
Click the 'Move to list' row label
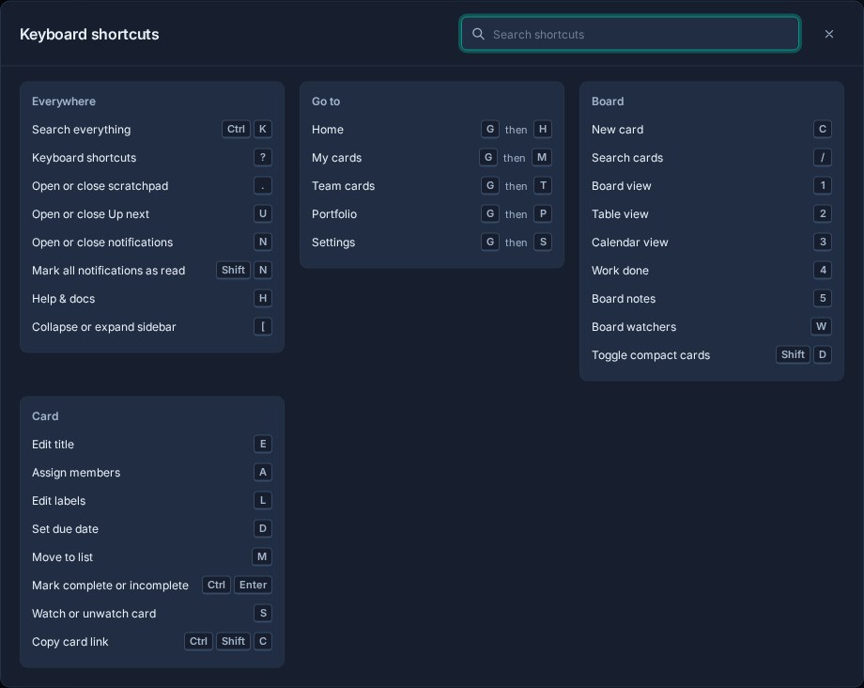[62, 556]
